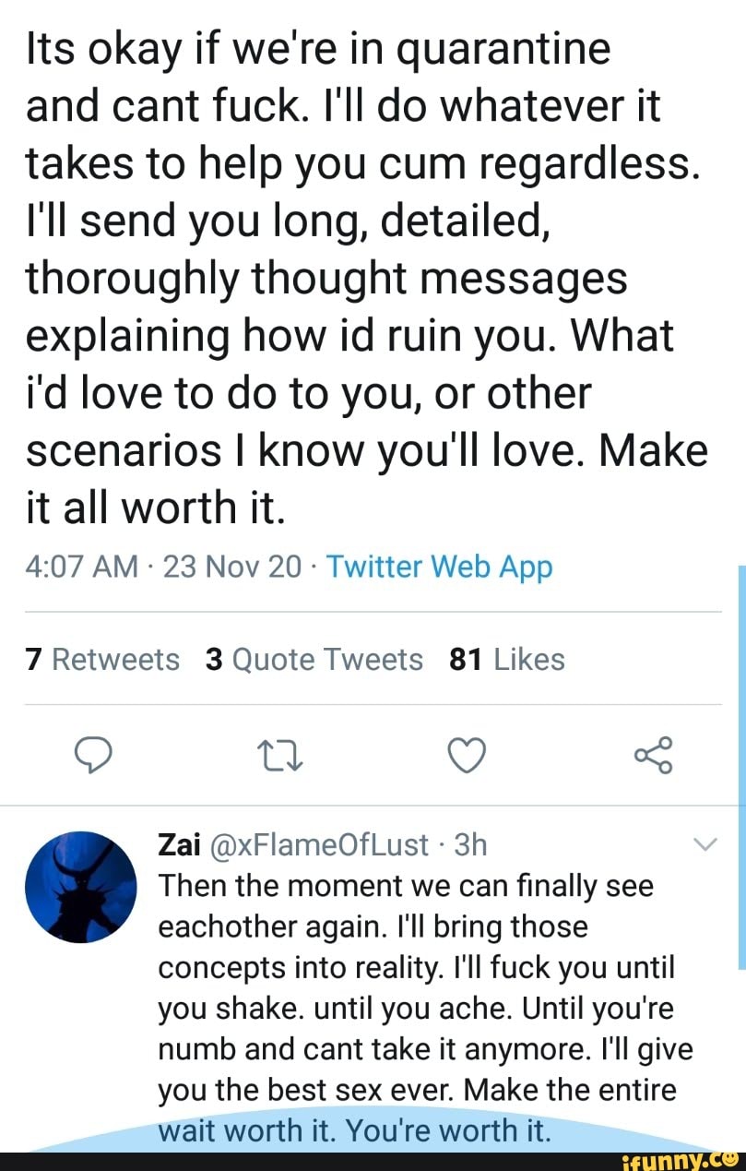The width and height of the screenshot is (746, 1171).
Task: Open the 3 Quote Tweets list
Action: (314, 659)
